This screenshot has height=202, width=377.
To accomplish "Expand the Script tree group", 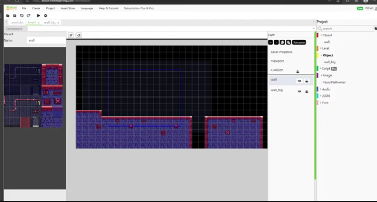I will [321, 69].
